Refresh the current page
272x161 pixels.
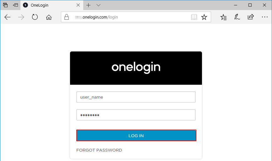[x=35, y=17]
